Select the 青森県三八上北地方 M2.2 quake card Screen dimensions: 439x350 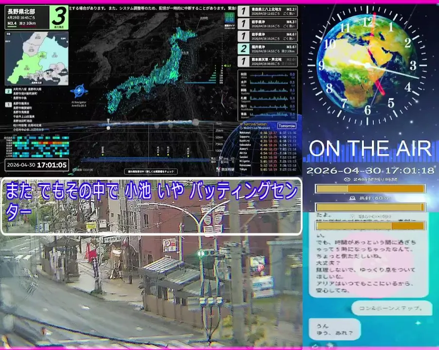pyautogui.click(x=267, y=11)
